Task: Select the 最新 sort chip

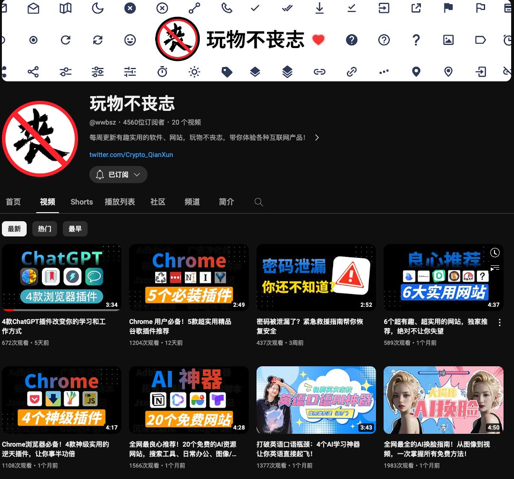Action: click(x=14, y=229)
